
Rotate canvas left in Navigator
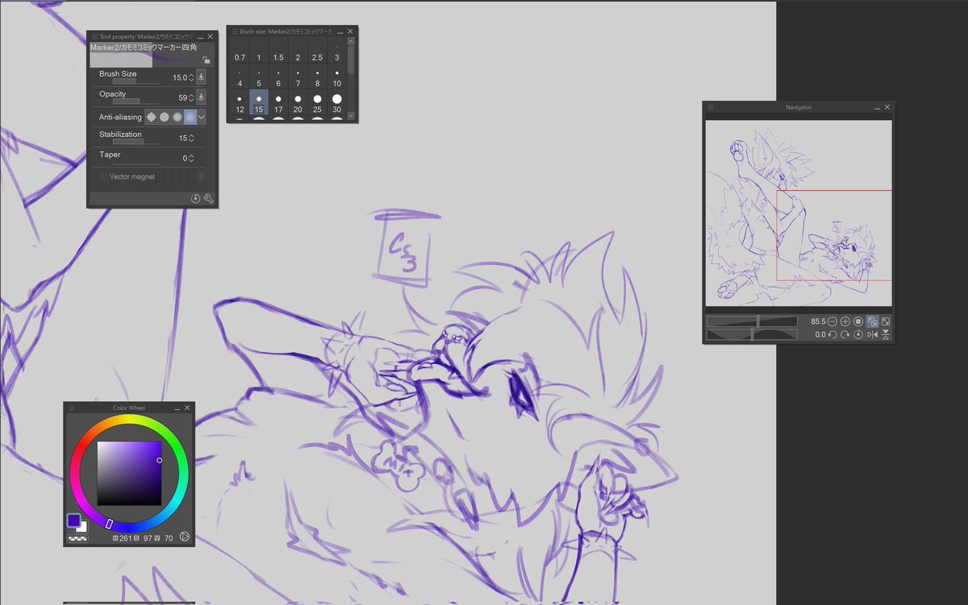point(832,334)
